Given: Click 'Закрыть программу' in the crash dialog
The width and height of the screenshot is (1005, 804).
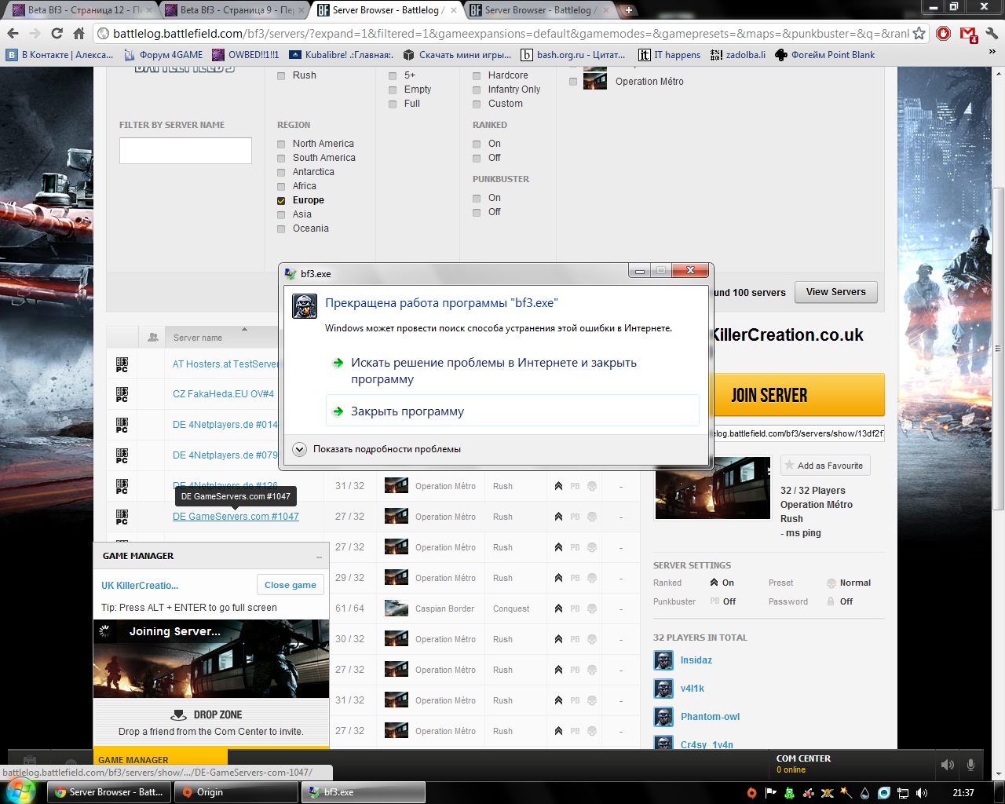Looking at the screenshot, I should 407,411.
